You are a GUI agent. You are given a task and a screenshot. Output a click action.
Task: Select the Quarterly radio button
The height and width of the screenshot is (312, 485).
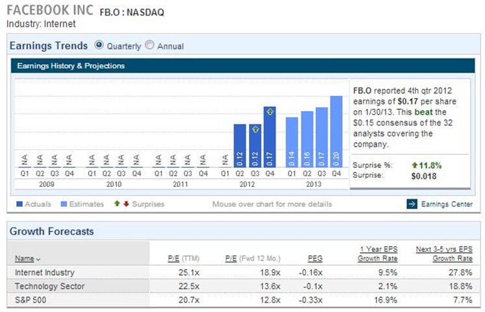tap(99, 45)
